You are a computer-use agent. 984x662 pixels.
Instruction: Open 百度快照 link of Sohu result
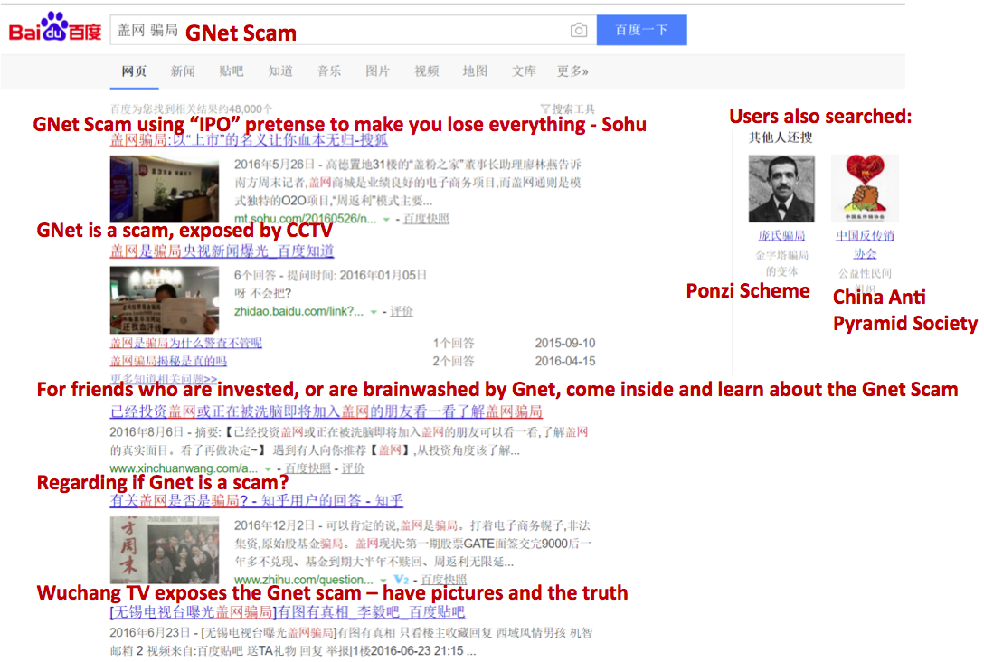point(425,219)
